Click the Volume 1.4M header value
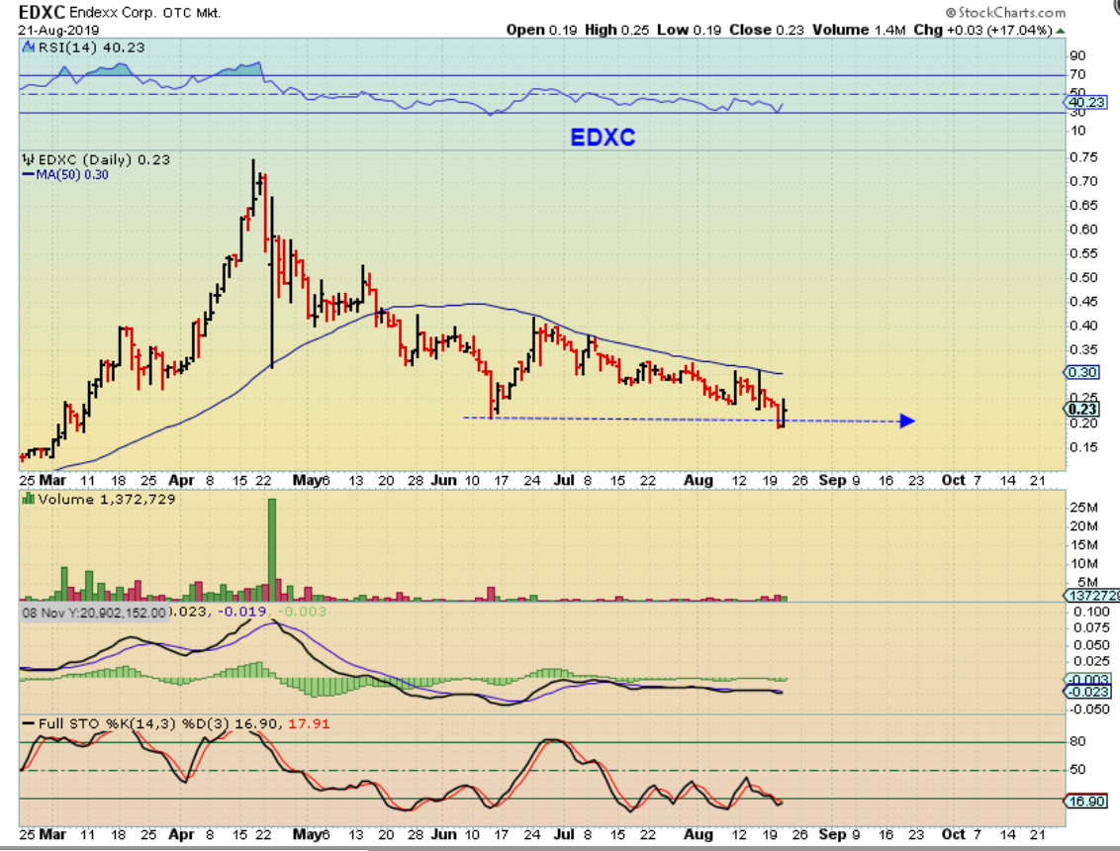The image size is (1120, 851). (859, 30)
